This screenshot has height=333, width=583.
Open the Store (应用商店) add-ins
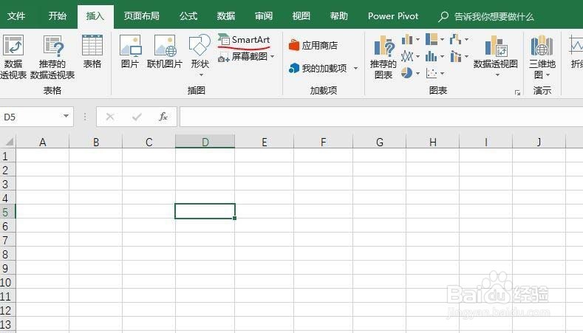pyautogui.click(x=313, y=45)
